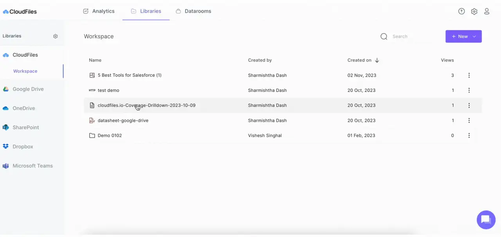Click the search magnifier icon

pyautogui.click(x=384, y=36)
